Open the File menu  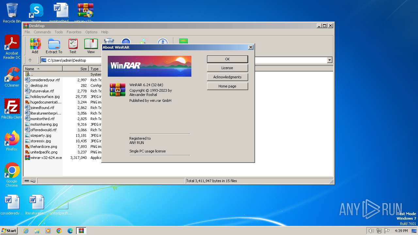(x=27, y=32)
